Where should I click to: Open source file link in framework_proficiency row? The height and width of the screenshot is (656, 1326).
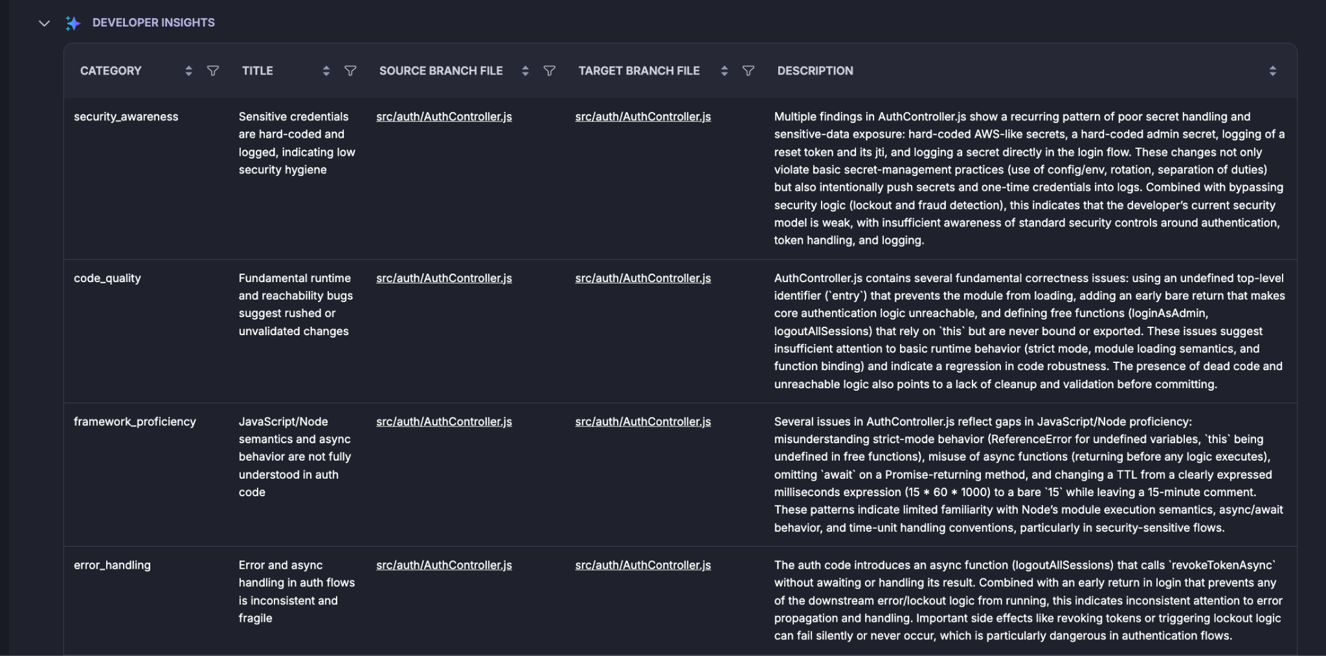[x=444, y=422]
